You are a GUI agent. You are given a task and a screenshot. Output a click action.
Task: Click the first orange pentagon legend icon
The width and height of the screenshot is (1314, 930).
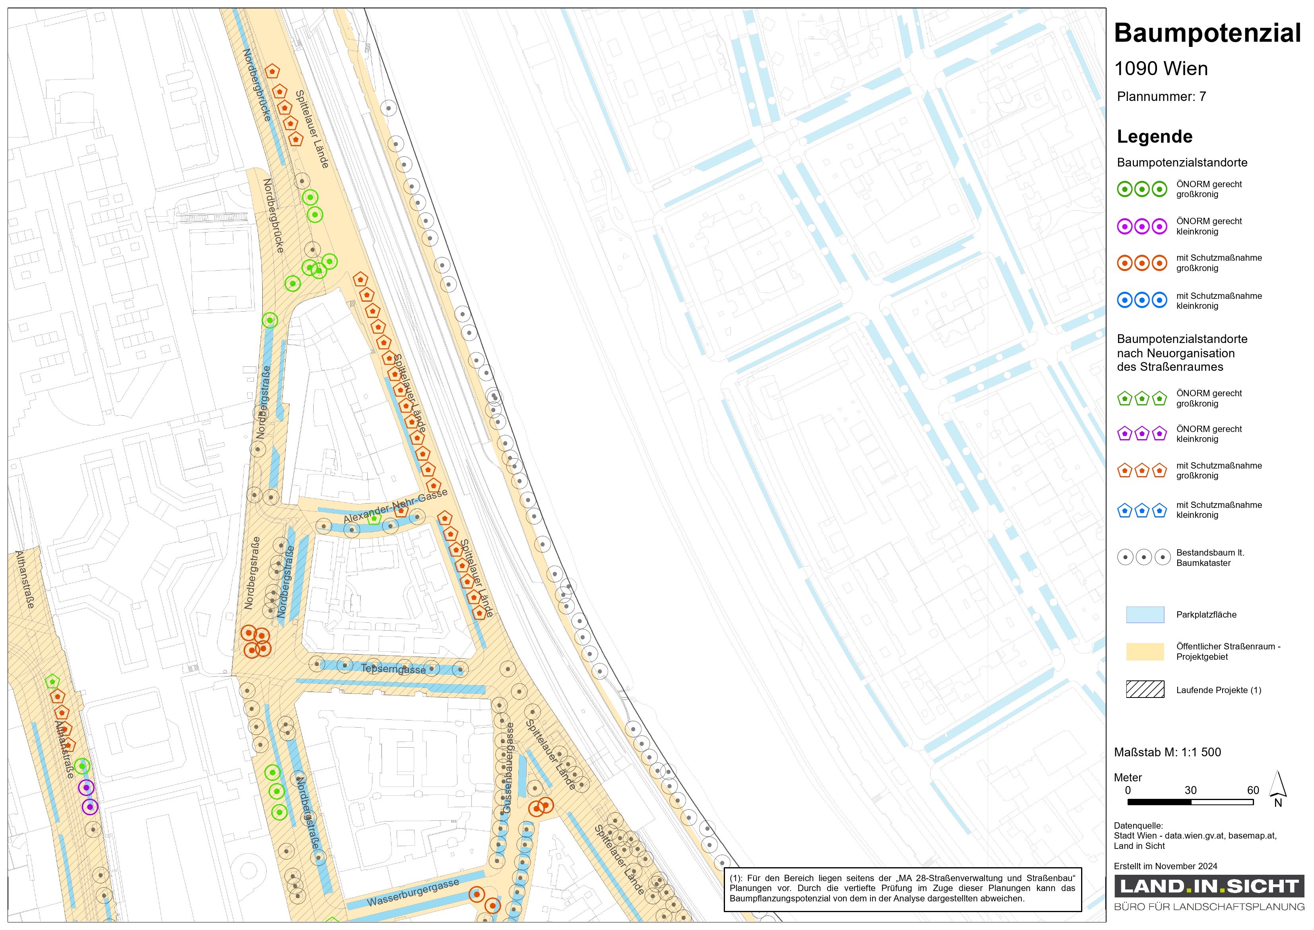[x=1124, y=471]
